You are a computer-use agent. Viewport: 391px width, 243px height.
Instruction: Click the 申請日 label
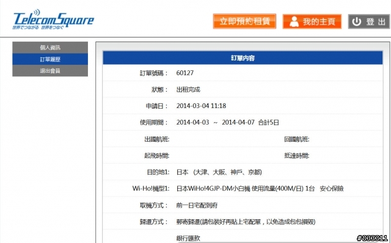point(157,106)
